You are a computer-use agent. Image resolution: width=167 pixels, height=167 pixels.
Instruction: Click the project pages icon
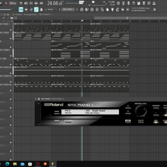coord(107,9)
